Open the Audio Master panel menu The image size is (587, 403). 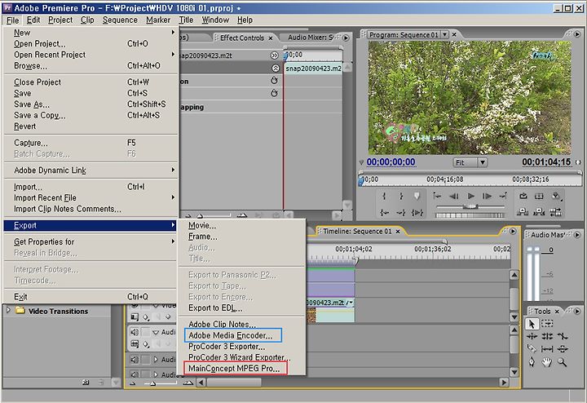(x=577, y=235)
